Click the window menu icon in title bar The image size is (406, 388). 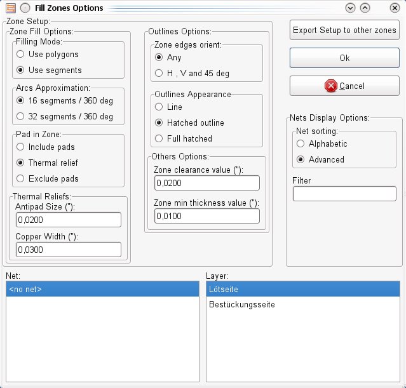pyautogui.click(x=11, y=8)
